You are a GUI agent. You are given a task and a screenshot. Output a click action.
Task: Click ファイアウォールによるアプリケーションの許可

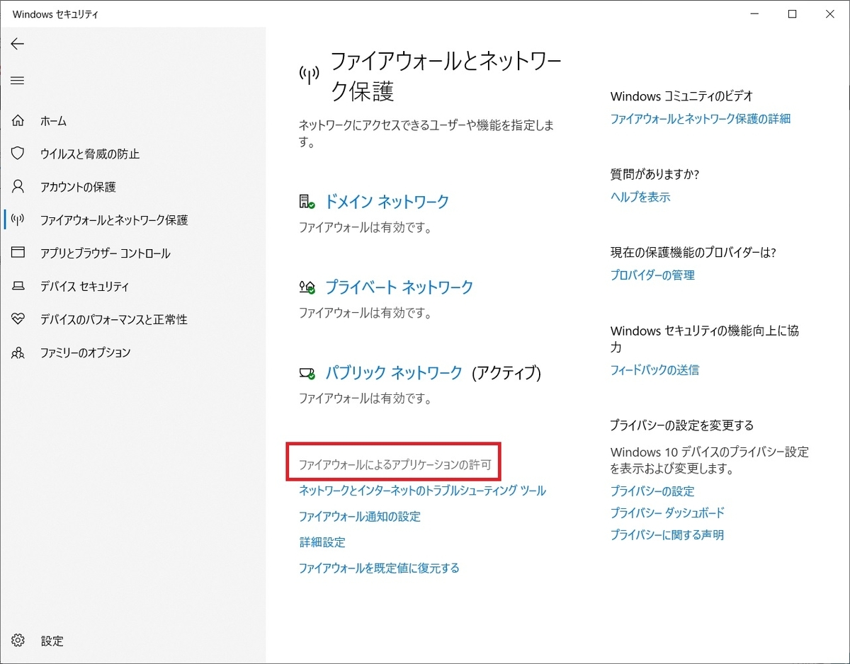click(395, 465)
